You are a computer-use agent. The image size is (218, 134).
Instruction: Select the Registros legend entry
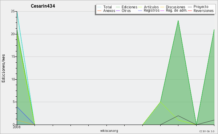[152, 11]
